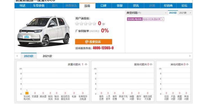
Task: Open the 车型参数 tab
Action: [39, 6]
